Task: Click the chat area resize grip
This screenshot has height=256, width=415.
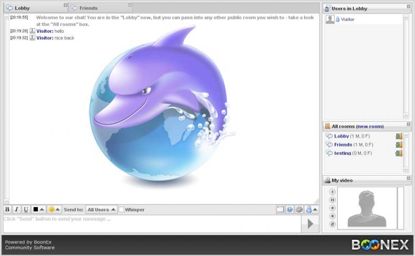Action: (x=316, y=201)
